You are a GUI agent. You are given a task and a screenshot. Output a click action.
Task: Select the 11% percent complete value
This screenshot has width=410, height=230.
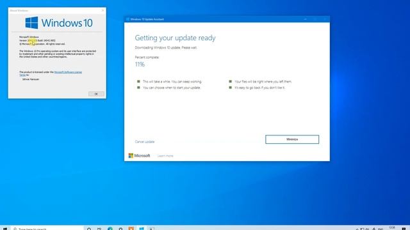click(x=140, y=65)
